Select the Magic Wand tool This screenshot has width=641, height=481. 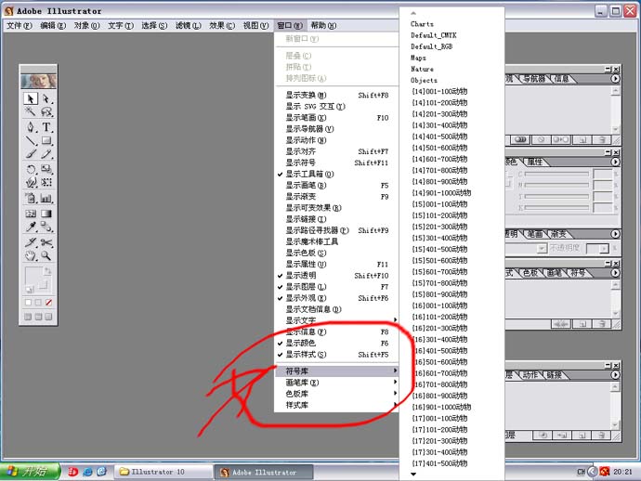tap(31, 111)
